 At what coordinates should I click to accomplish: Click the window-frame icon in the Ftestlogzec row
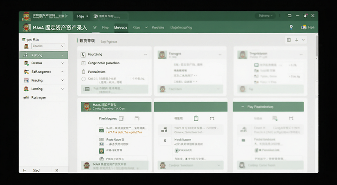pos(137,118)
